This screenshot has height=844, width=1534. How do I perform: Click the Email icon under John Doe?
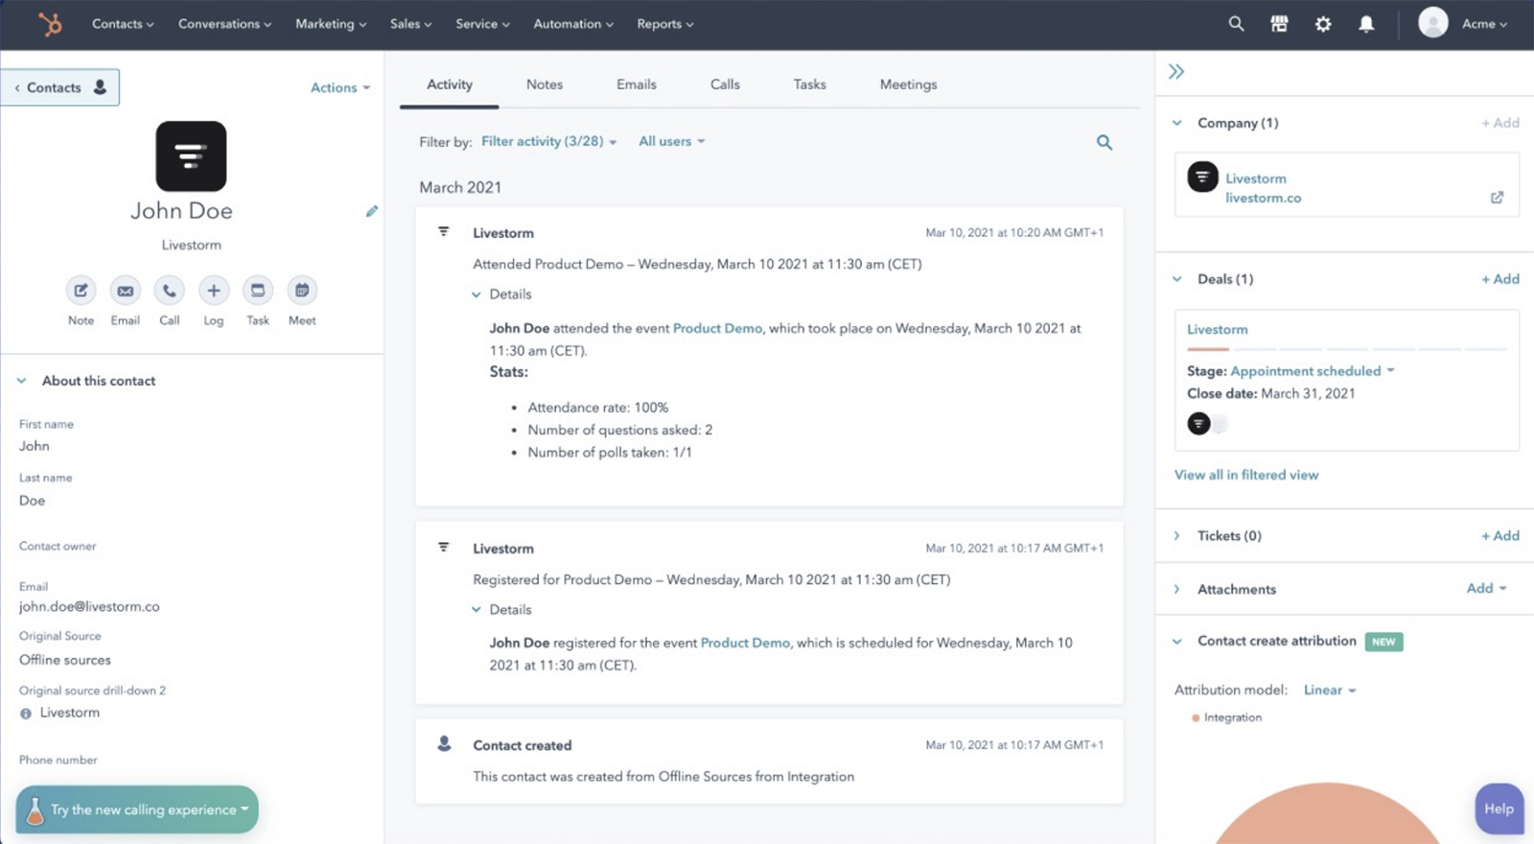pyautogui.click(x=126, y=291)
